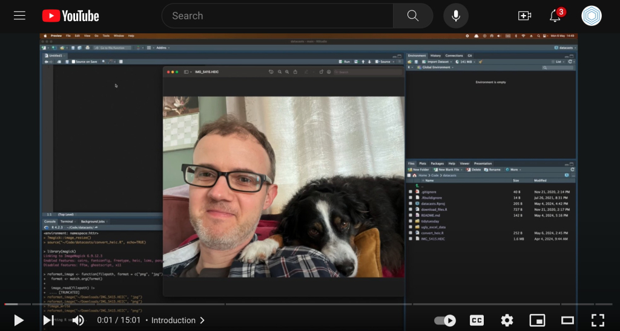Open the Presentation tab

coord(483,163)
